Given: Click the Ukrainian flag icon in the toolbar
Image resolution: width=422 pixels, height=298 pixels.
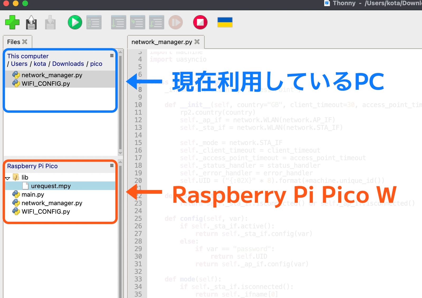Looking at the screenshot, I should [x=224, y=22].
